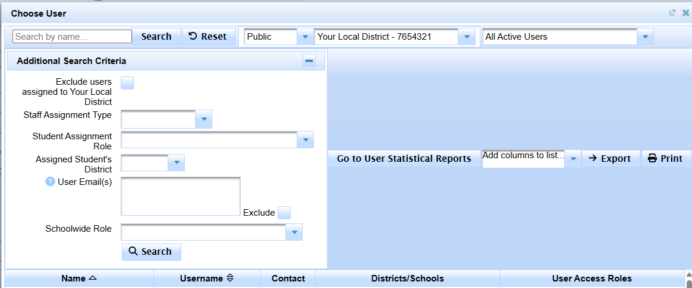Check Exclude users assigned to Your Local District
Viewport: 692px width, 288px height.
coord(127,82)
